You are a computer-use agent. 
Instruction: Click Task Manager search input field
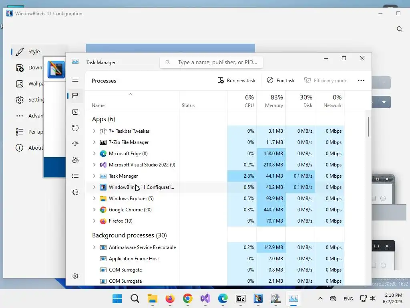(x=211, y=62)
